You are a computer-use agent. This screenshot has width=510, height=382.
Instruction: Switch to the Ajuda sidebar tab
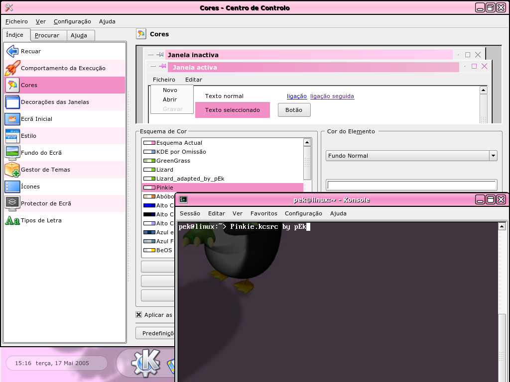[x=81, y=35]
